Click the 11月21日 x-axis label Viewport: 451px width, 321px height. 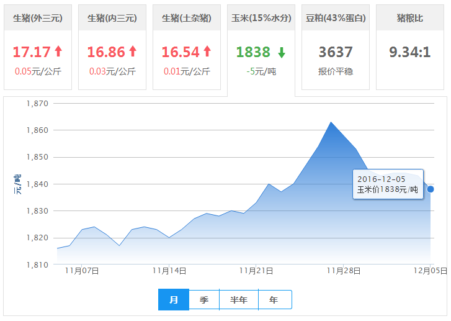[x=256, y=271]
